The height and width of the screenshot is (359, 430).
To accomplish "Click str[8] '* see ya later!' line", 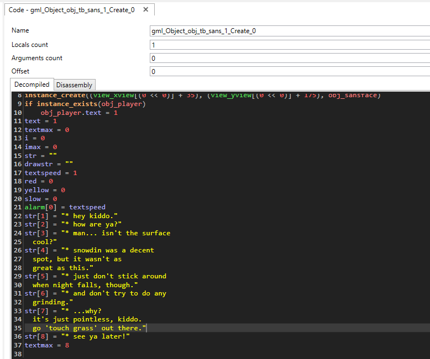I will coord(77,336).
